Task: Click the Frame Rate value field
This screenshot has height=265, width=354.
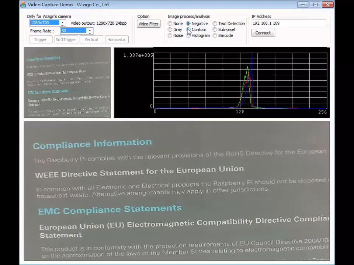Action: click(74, 31)
